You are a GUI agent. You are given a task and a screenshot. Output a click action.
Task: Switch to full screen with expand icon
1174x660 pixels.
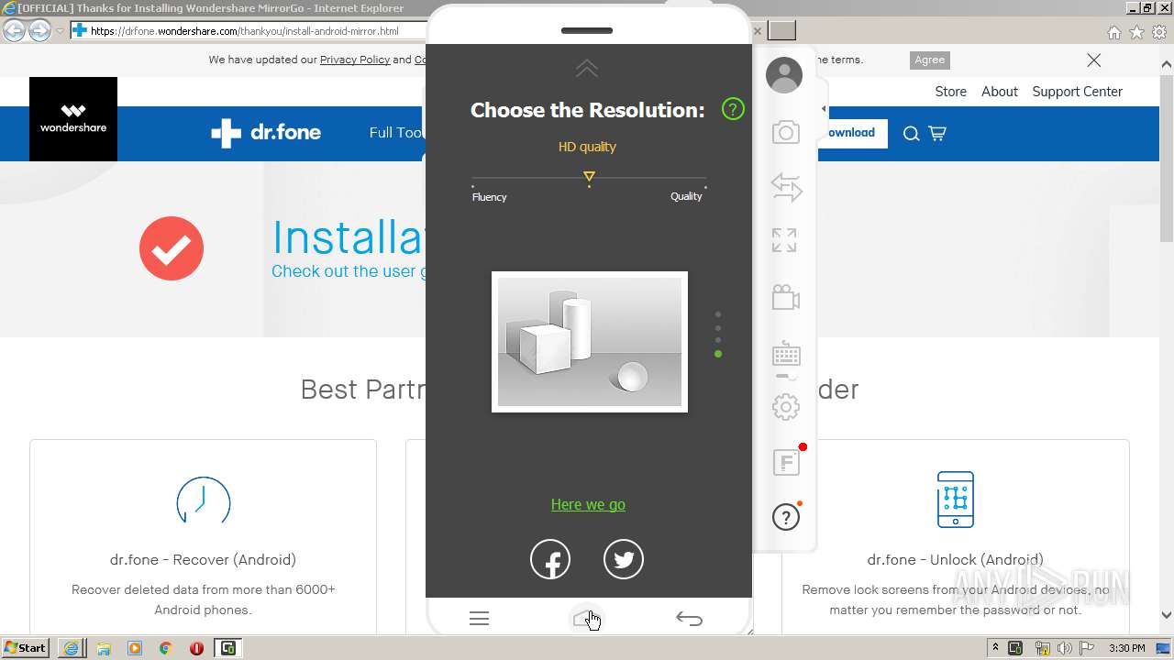784,240
